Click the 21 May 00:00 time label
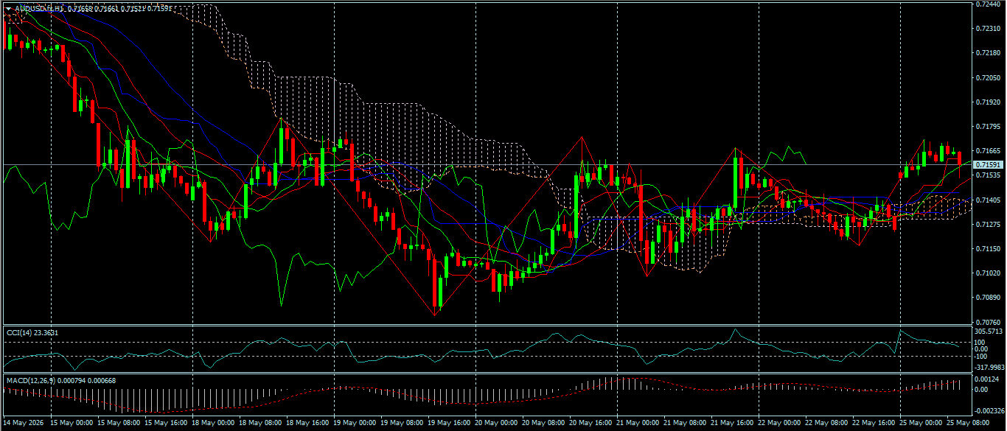 637,424
